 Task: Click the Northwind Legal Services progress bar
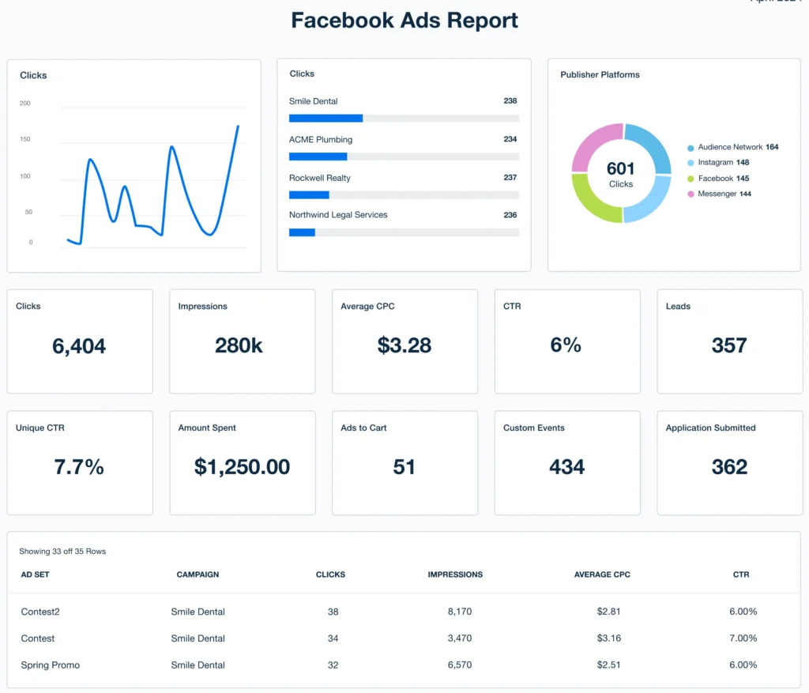[x=404, y=233]
